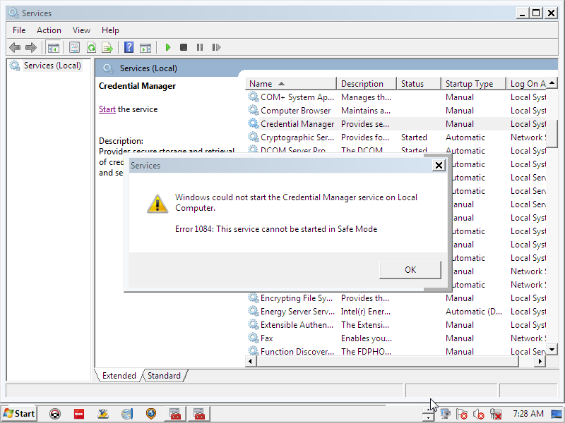Close the Services error dialog
Image resolution: width=565 pixels, height=423 pixels.
point(439,166)
